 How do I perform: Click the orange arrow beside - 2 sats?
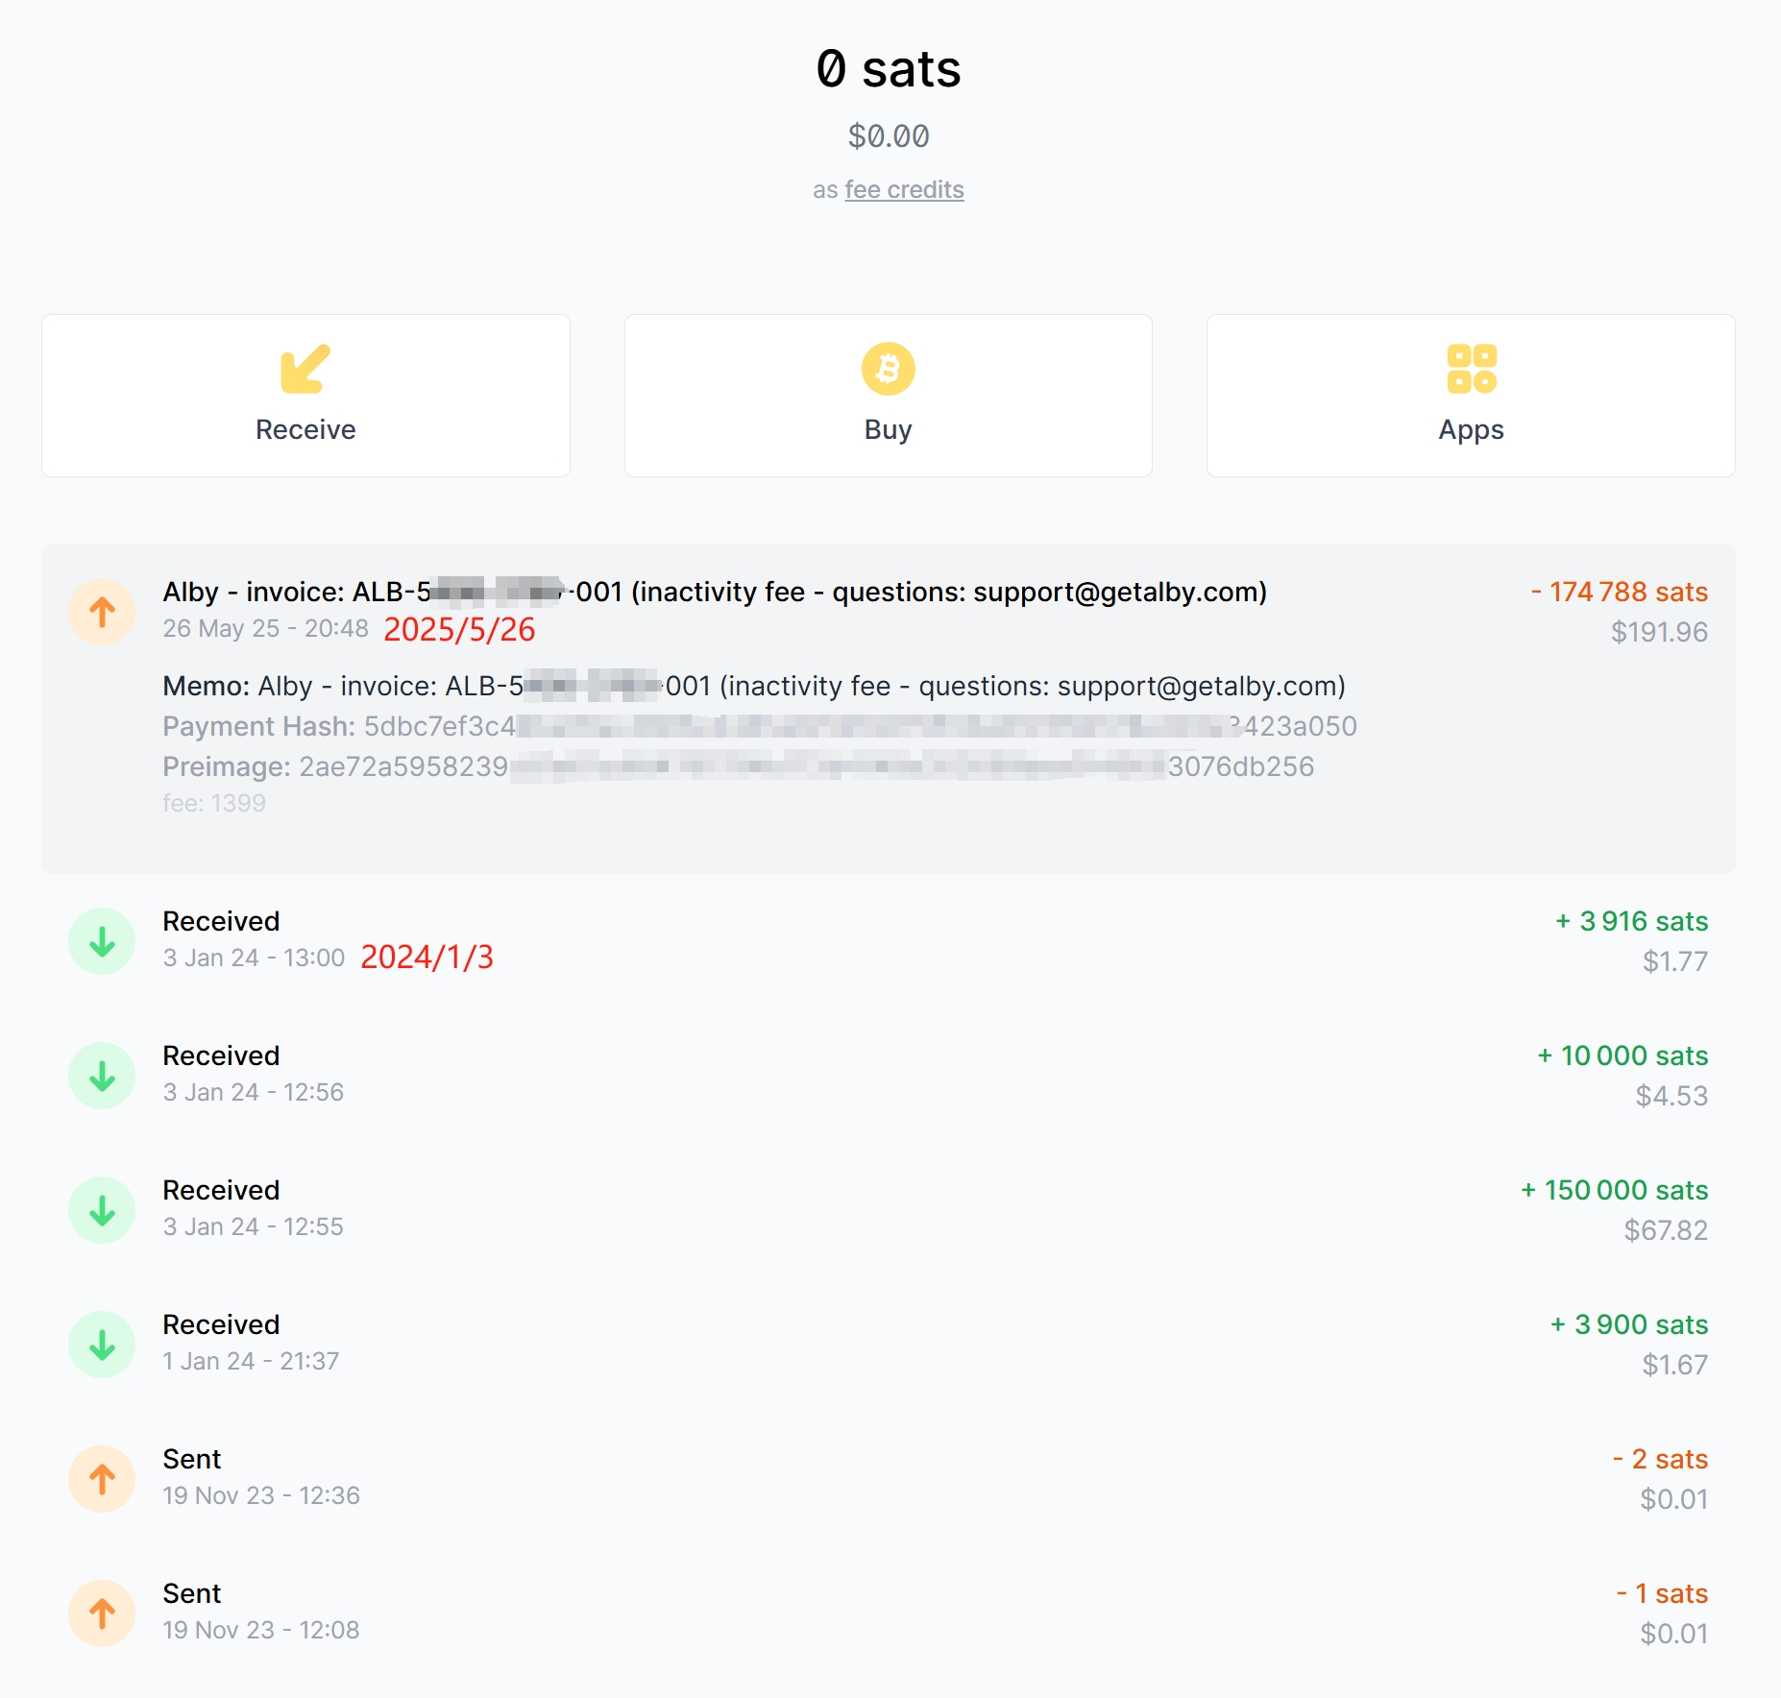[102, 1479]
